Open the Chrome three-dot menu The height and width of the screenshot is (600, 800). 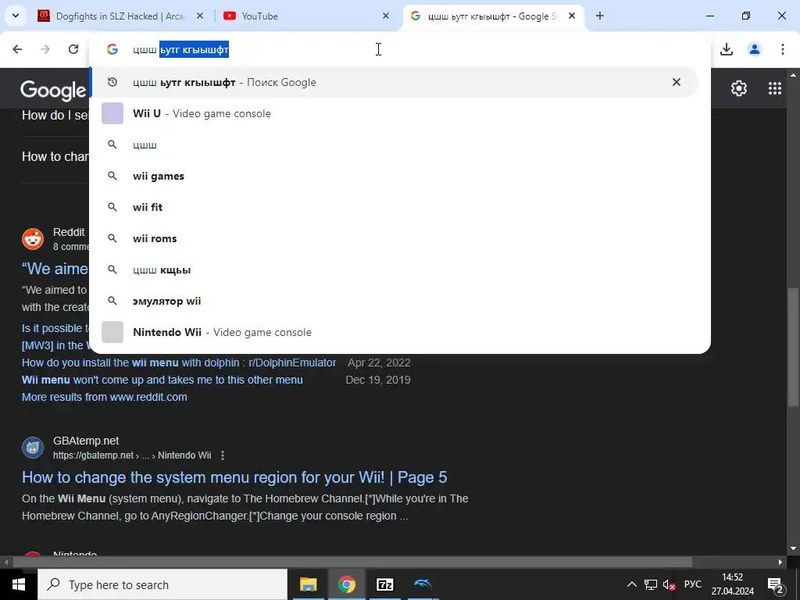783,49
